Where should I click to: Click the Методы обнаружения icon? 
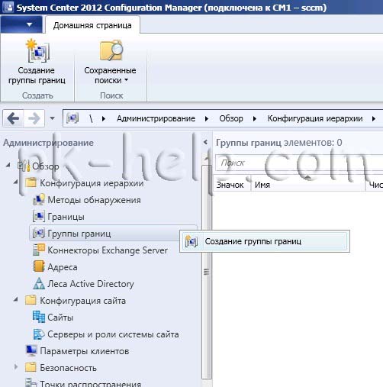coord(39,200)
